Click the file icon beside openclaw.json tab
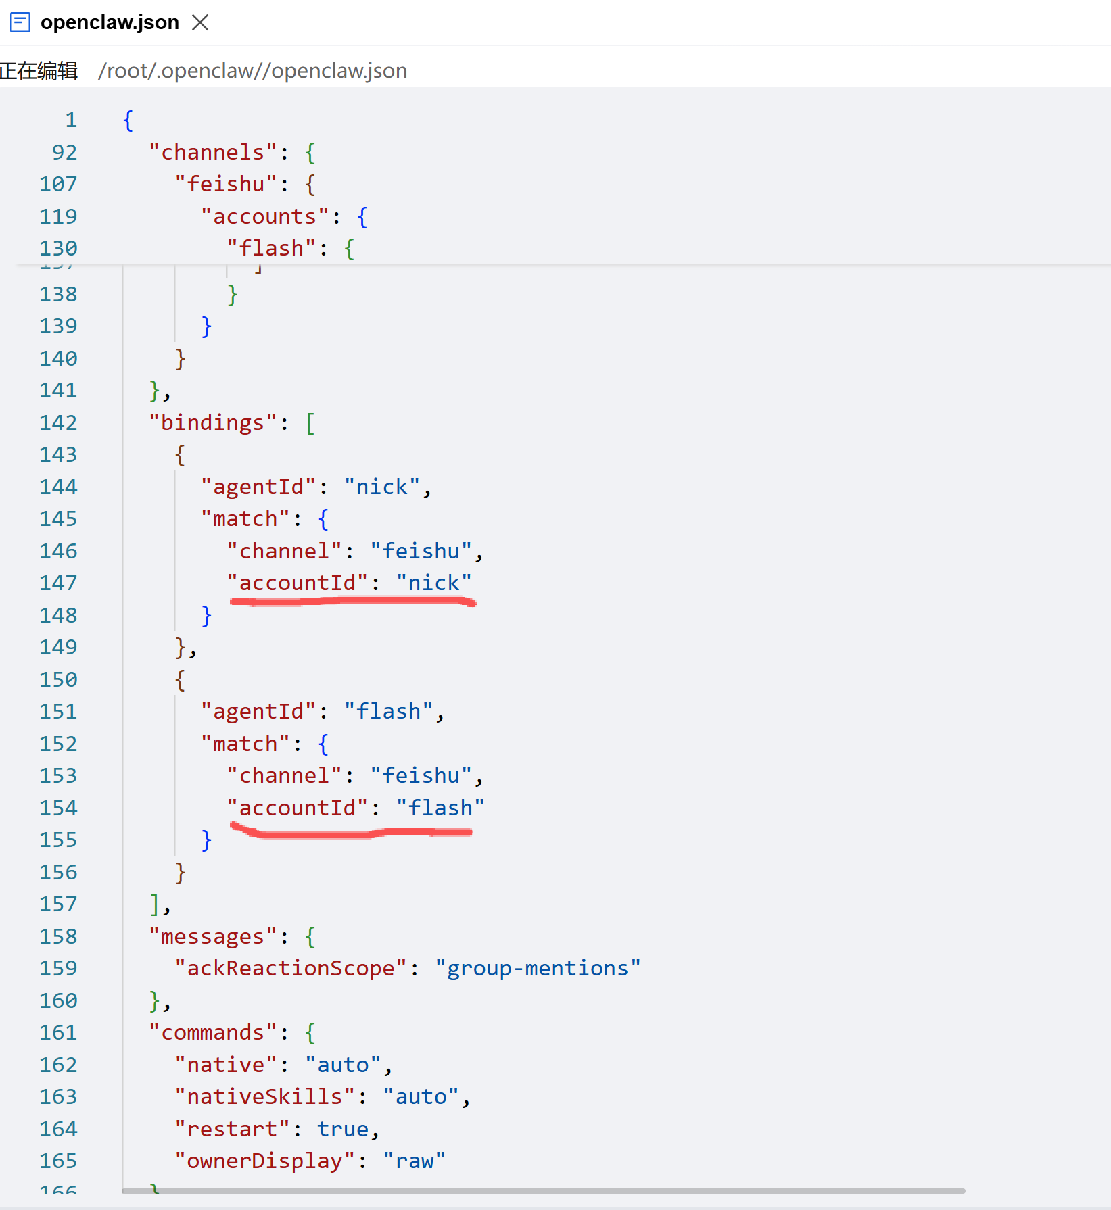Screen dimensions: 1111x1210 coord(20,22)
